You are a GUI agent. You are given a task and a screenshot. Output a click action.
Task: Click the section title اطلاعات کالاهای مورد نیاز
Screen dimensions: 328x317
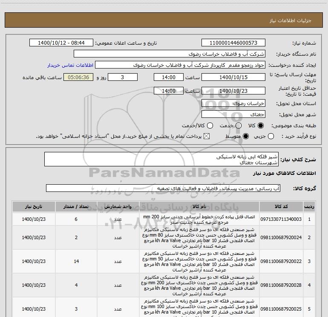(x=285, y=173)
